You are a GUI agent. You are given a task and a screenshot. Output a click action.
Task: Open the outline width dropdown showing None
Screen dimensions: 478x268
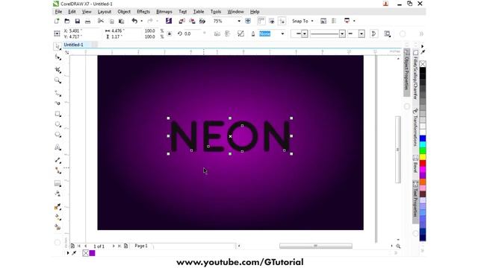pyautogui.click(x=282, y=33)
